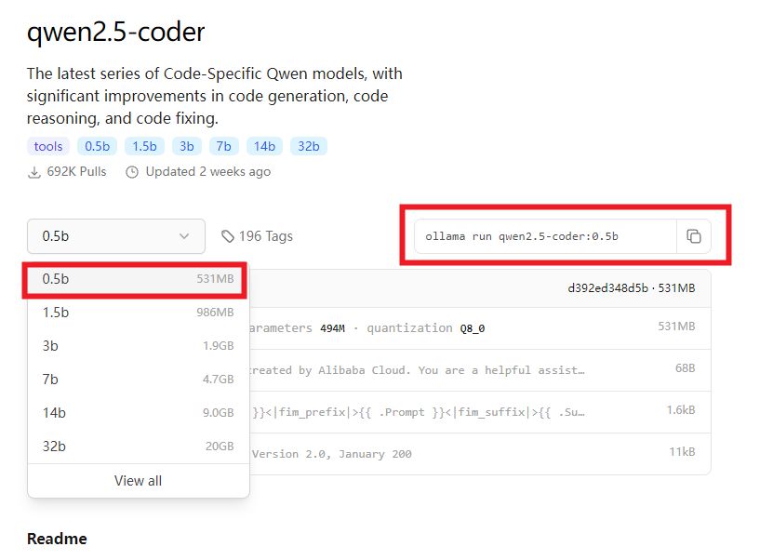Choose the 1.5b 986MB model option

[138, 313]
